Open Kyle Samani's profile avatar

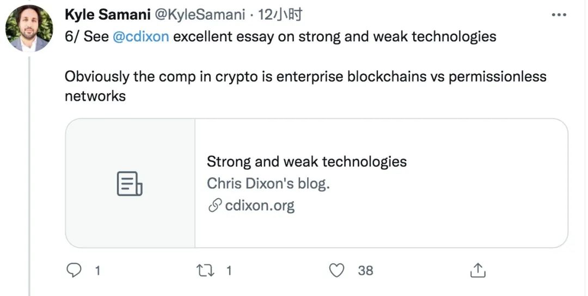tap(29, 28)
